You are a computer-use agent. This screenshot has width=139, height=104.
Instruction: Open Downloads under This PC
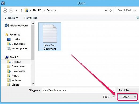16,71
